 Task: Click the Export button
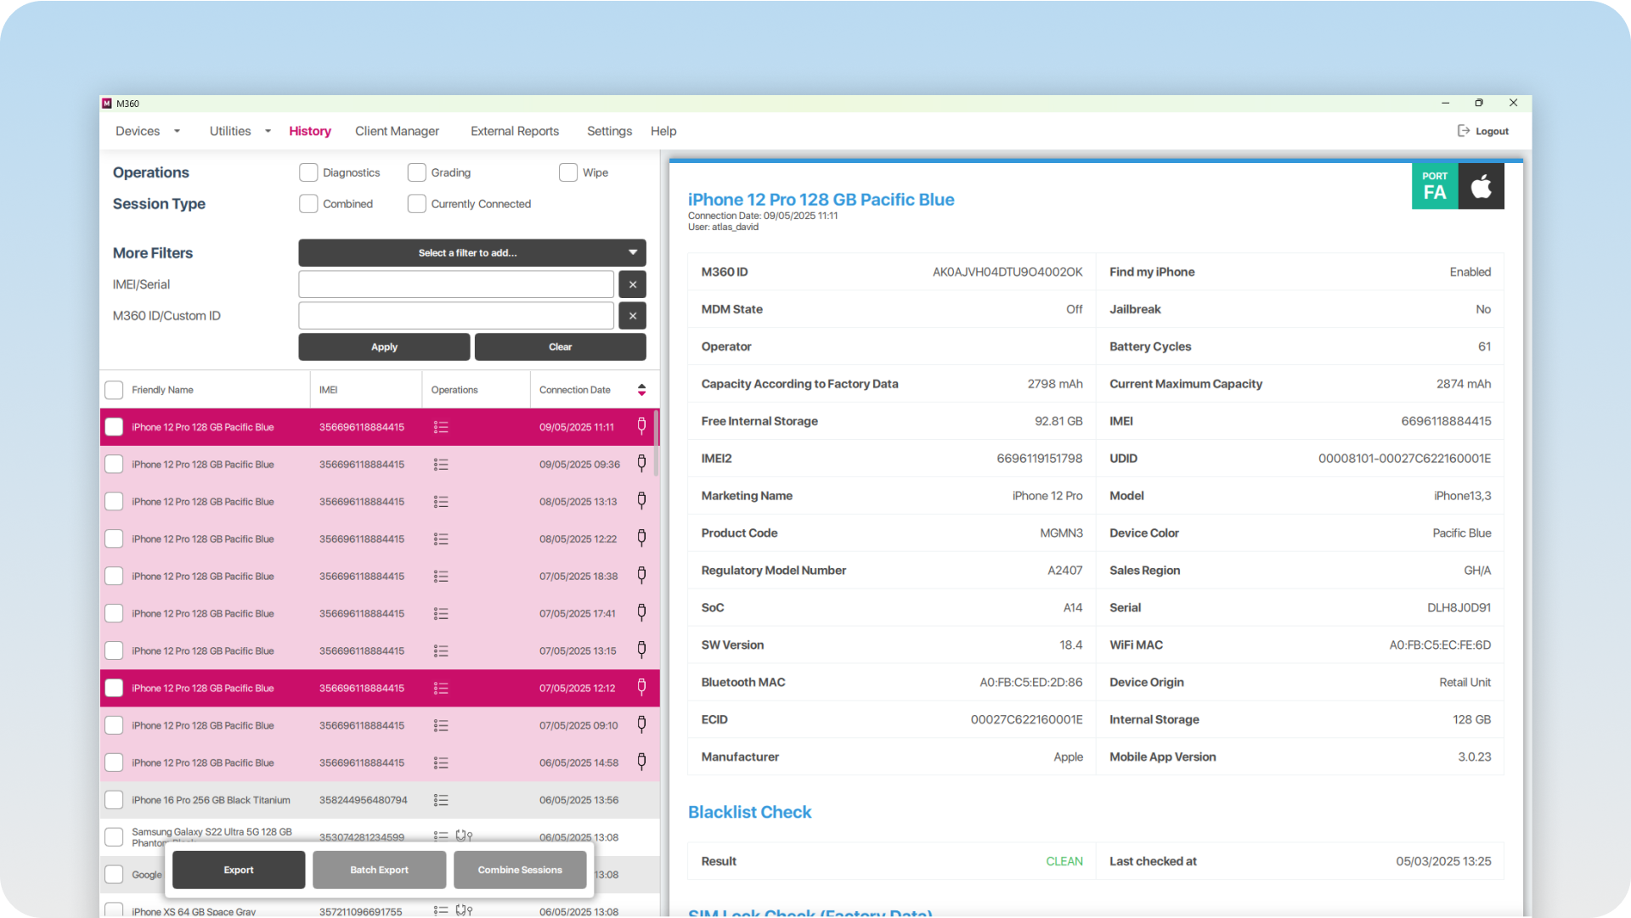tap(239, 870)
